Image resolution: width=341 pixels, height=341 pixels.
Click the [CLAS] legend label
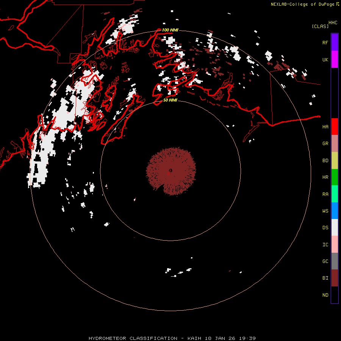tap(320, 26)
